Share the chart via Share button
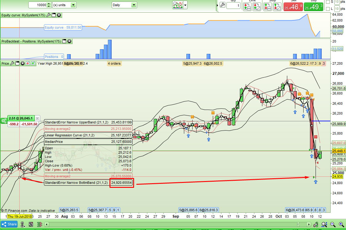 [x=9, y=224]
